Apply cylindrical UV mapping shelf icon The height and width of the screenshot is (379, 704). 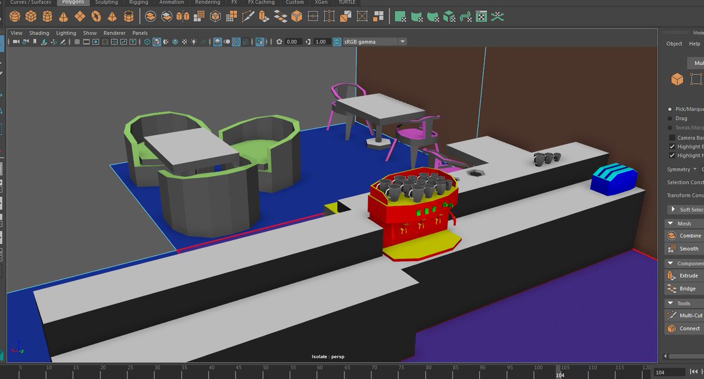click(417, 16)
